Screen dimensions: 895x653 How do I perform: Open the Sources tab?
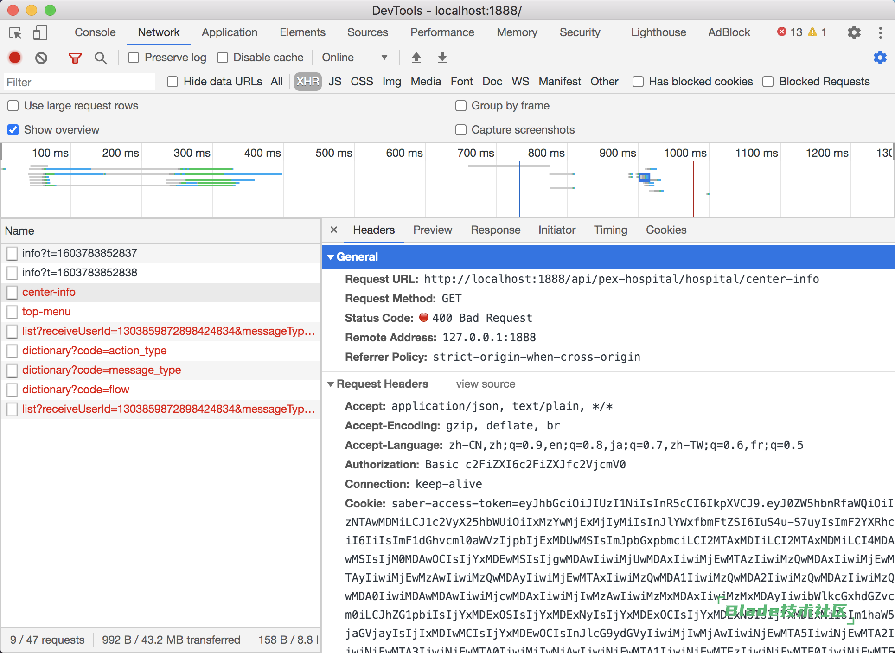click(368, 32)
